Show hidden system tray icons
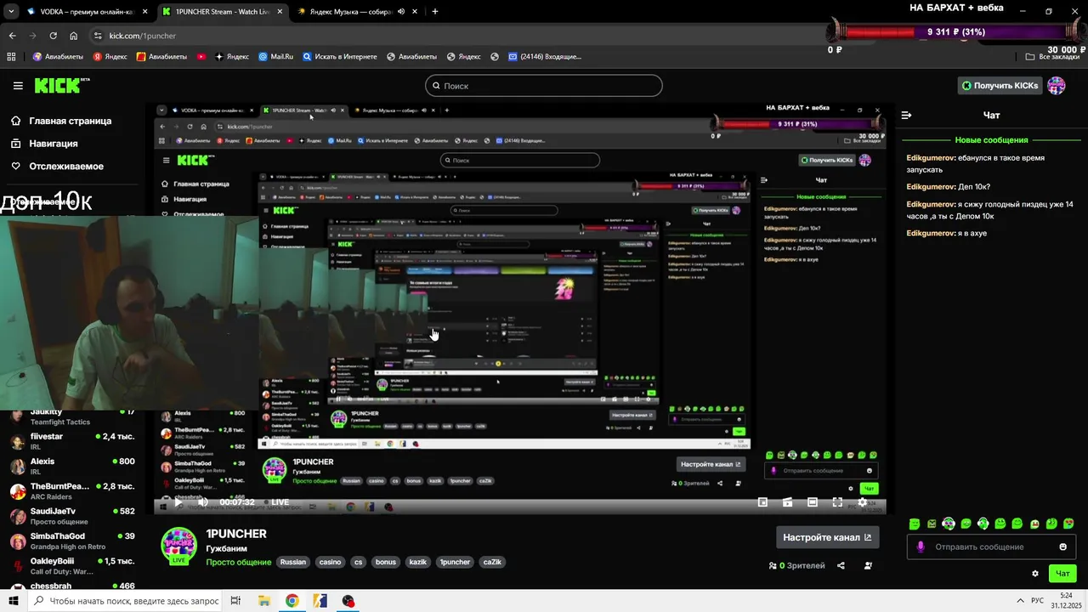The width and height of the screenshot is (1088, 612). [1020, 601]
